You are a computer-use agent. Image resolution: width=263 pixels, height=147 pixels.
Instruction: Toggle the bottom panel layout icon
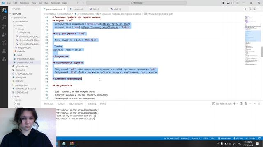tap(228, 3)
